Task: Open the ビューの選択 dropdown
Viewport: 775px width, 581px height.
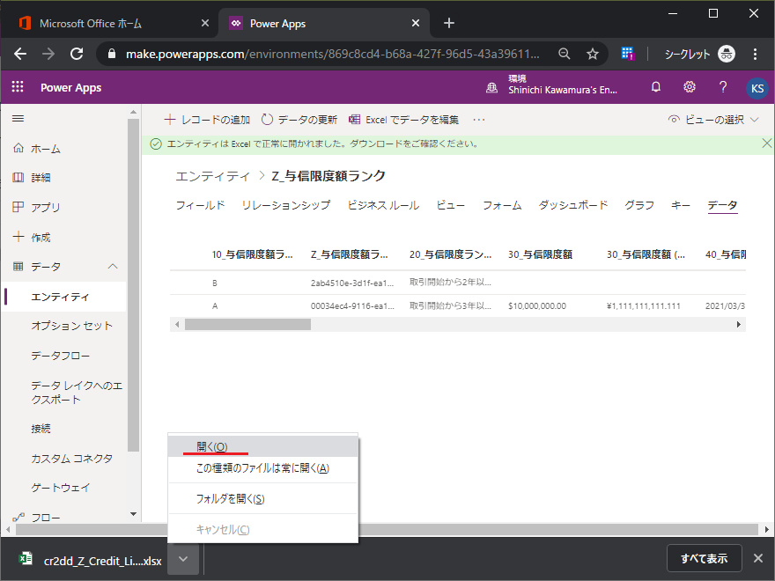Action: [713, 120]
